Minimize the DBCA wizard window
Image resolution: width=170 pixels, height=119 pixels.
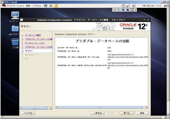pyautogui.click(x=141, y=20)
